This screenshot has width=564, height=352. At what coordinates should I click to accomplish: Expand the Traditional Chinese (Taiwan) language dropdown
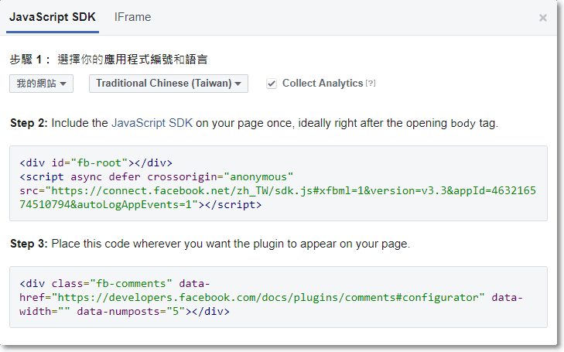pos(169,84)
